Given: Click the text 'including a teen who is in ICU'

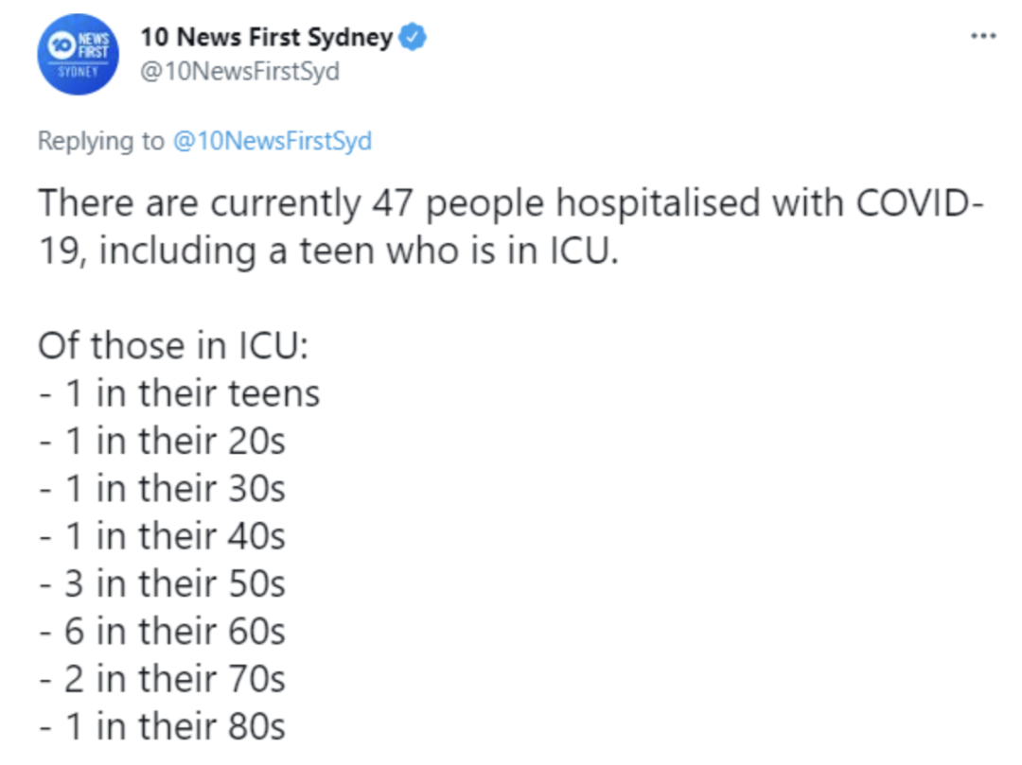Looking at the screenshot, I should (357, 251).
